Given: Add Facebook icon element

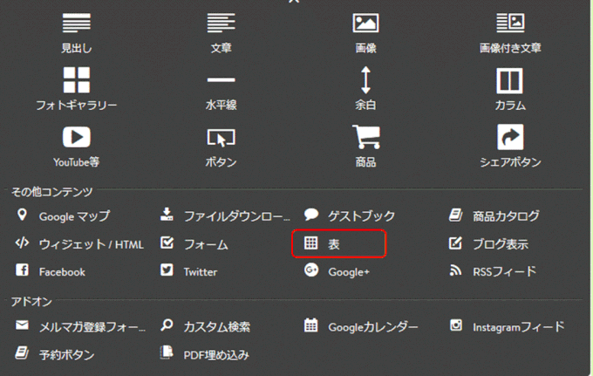Looking at the screenshot, I should 23,270.
